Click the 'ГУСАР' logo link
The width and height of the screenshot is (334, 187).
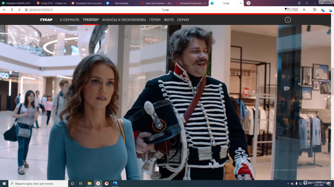tap(46, 20)
